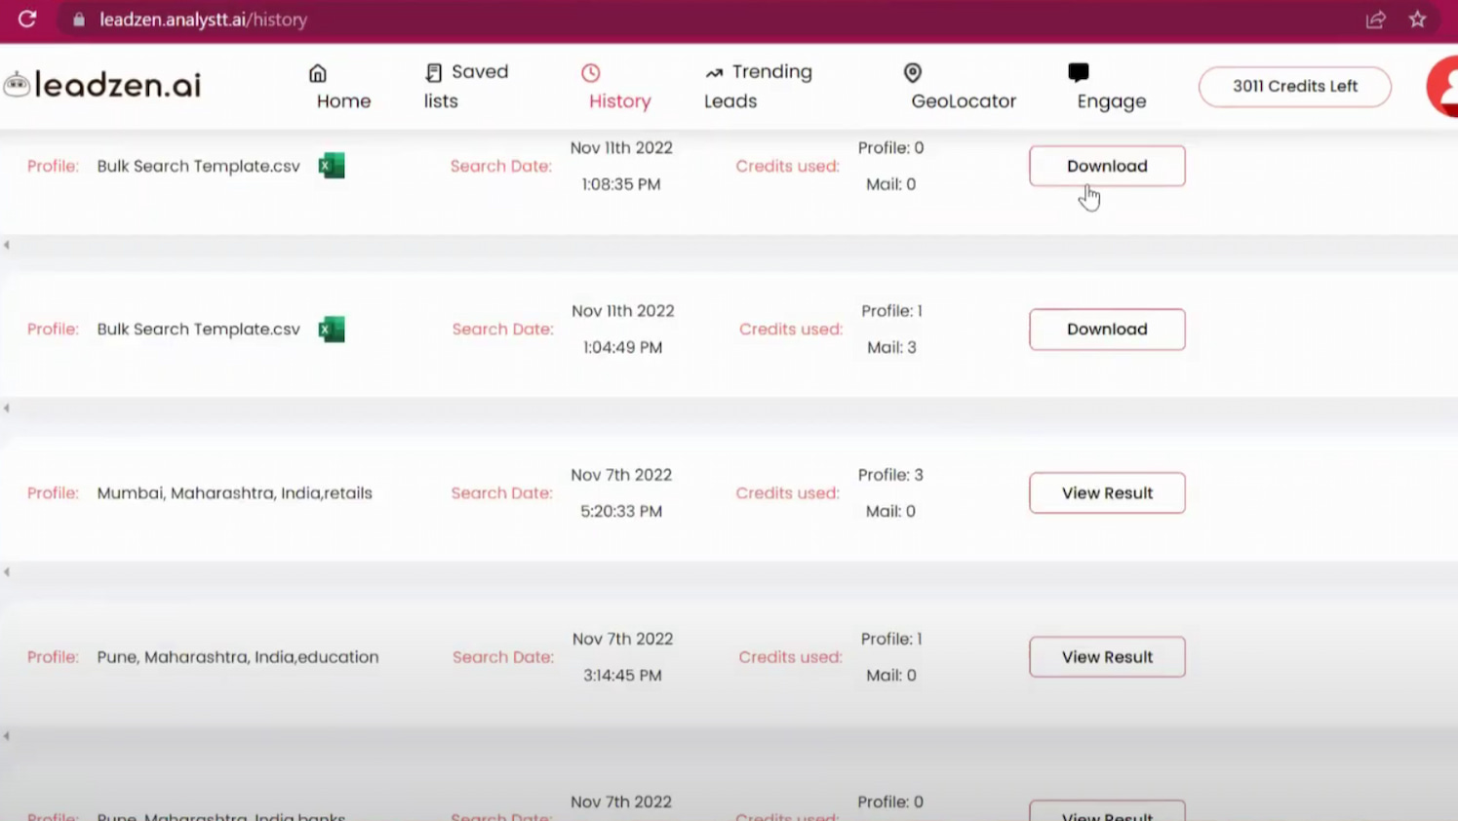Expand the first history entry using its side arrow
This screenshot has height=821, width=1458.
point(7,245)
